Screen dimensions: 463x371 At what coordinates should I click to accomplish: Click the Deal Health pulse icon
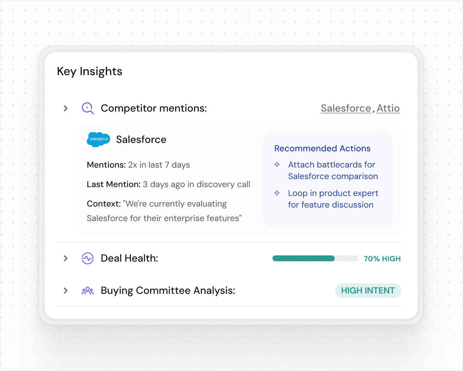[x=88, y=258]
